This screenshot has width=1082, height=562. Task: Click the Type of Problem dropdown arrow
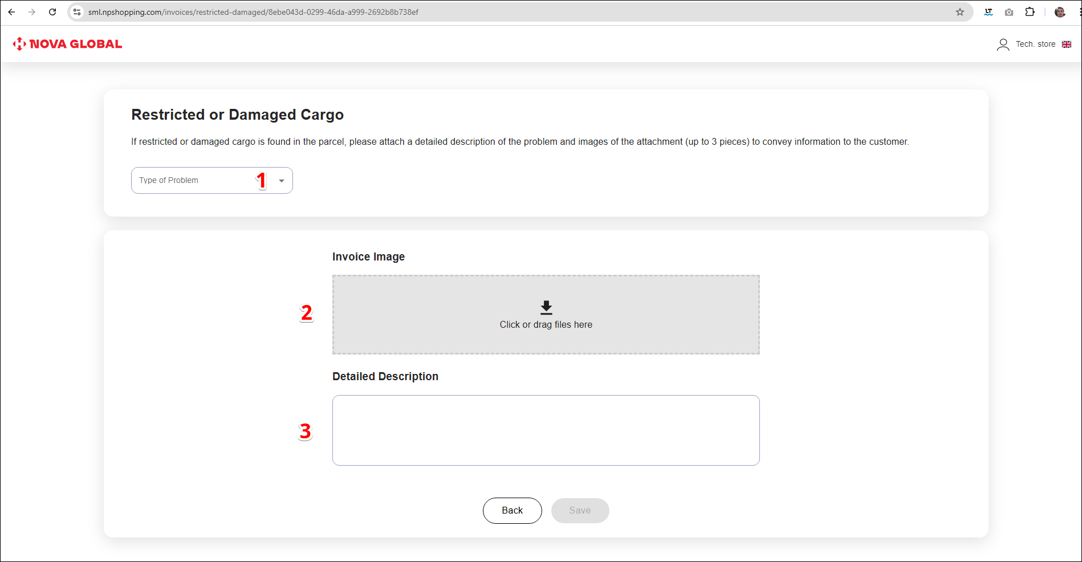click(x=282, y=181)
